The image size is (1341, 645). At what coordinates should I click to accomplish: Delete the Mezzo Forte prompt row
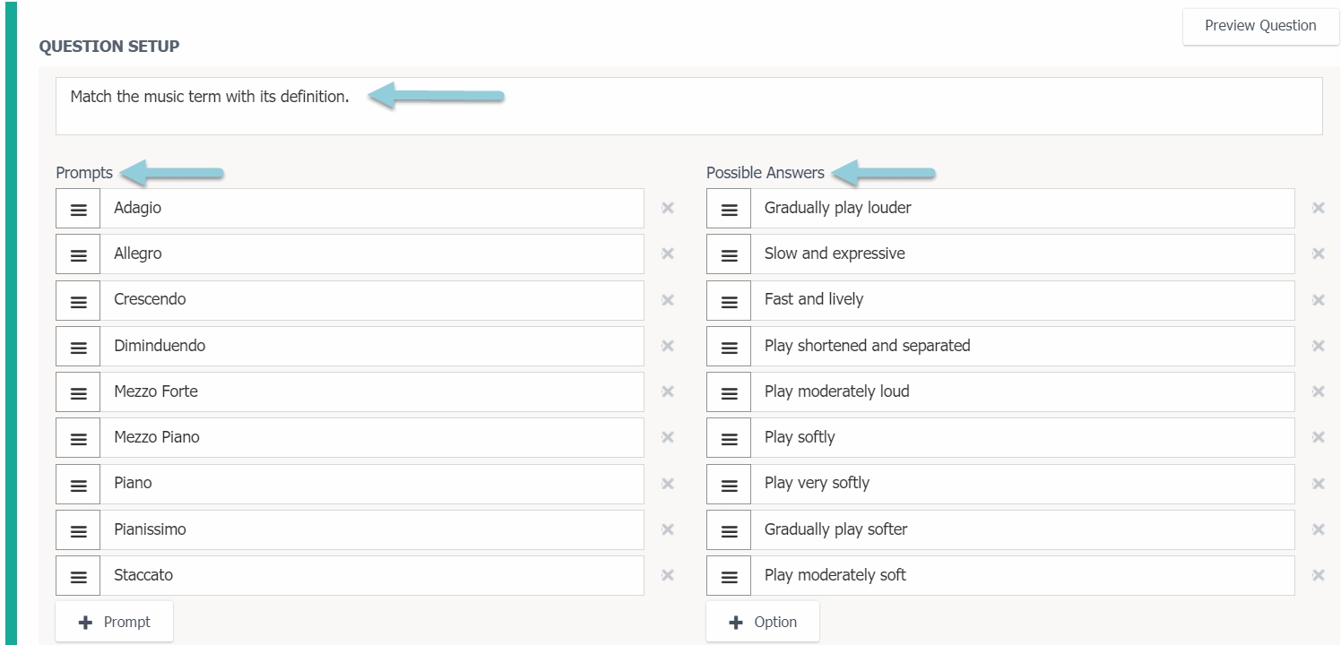[x=667, y=391]
